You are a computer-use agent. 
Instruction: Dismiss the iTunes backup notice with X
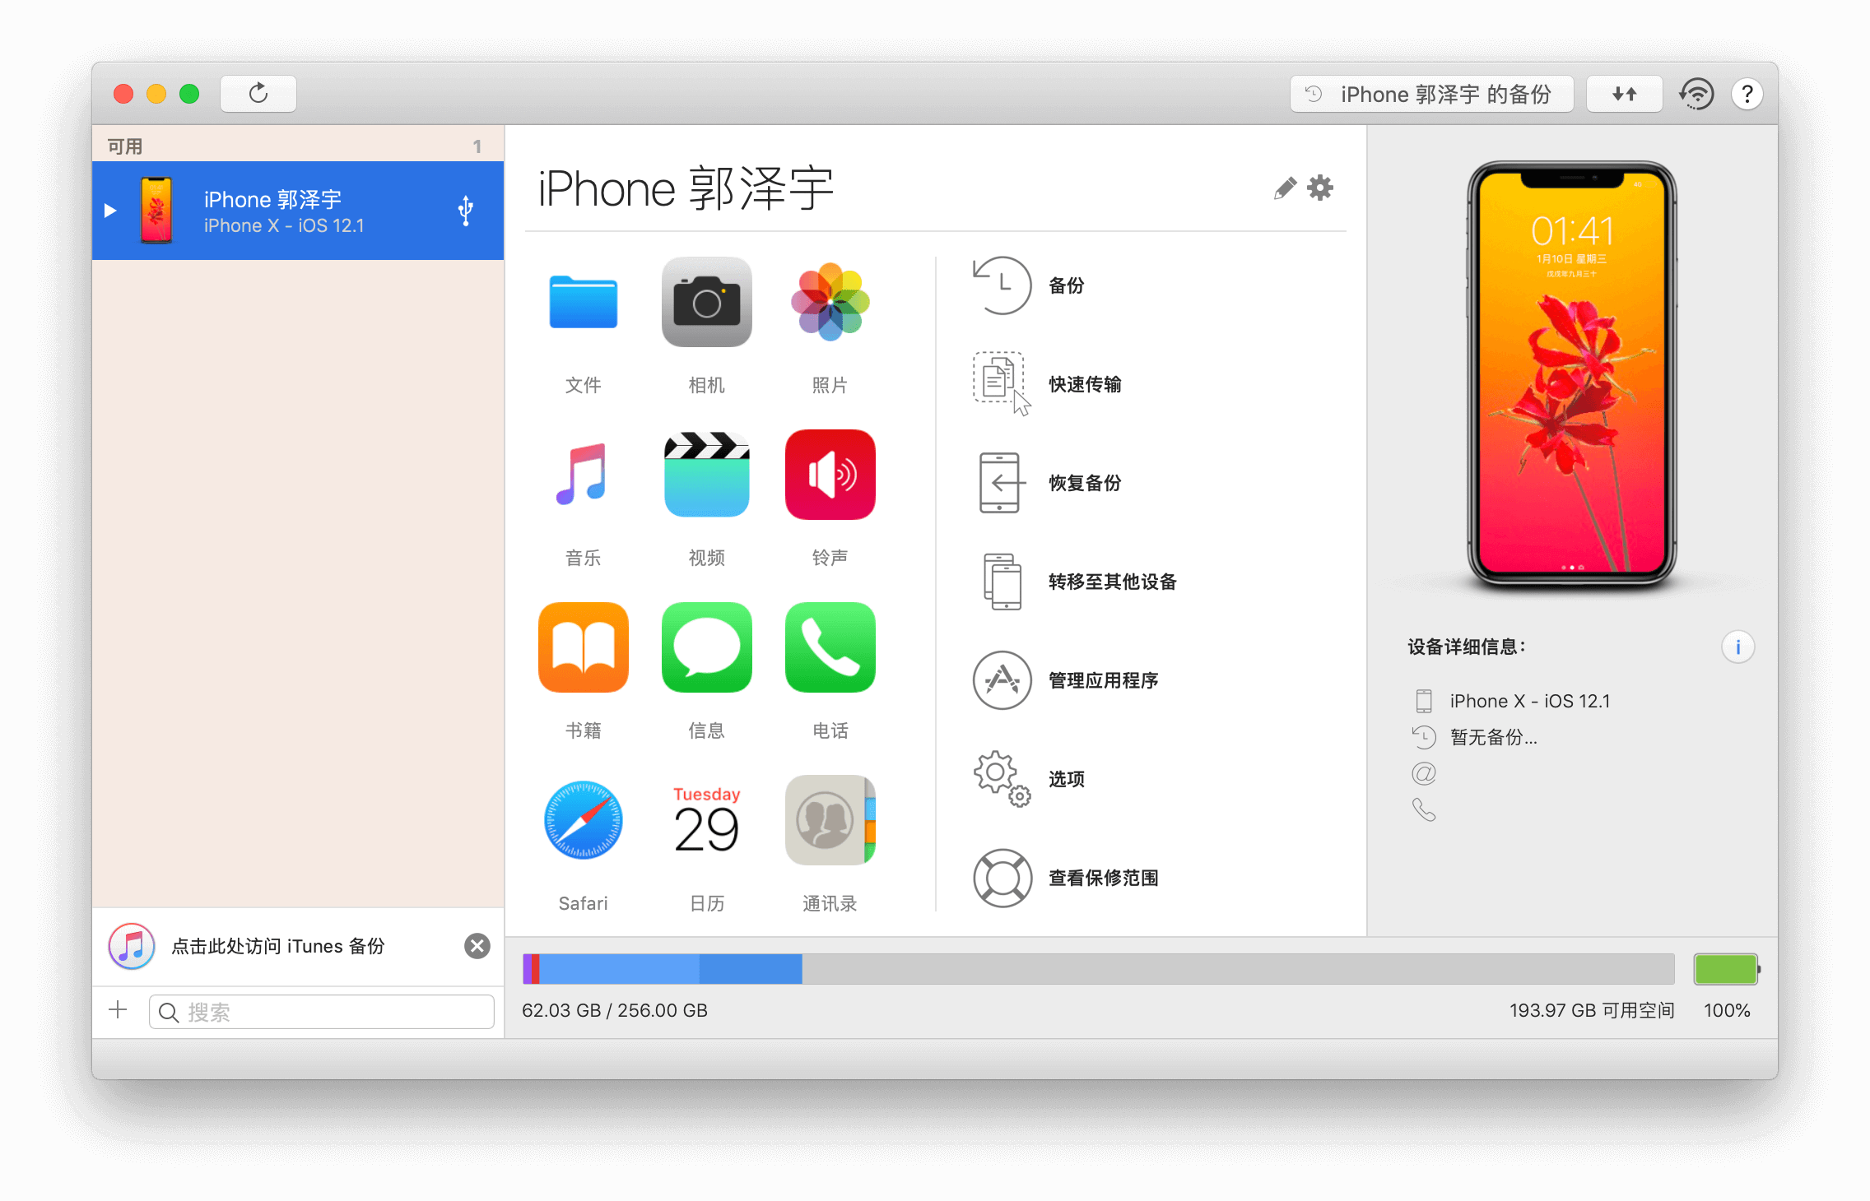tap(477, 946)
